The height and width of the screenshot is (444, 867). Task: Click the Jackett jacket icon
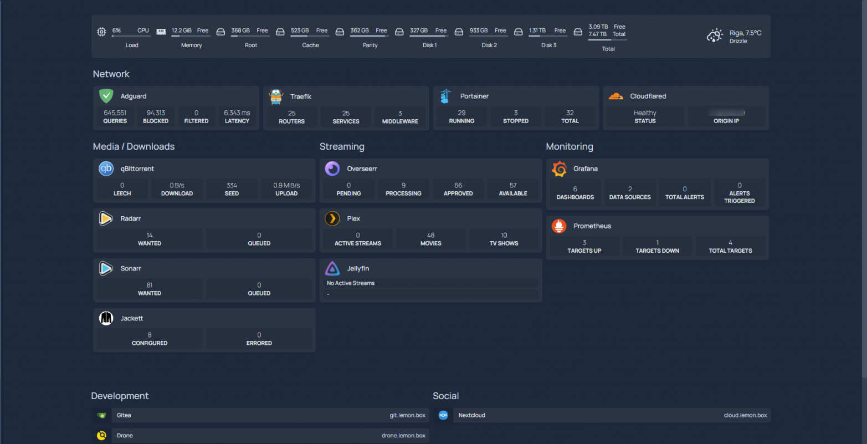106,318
